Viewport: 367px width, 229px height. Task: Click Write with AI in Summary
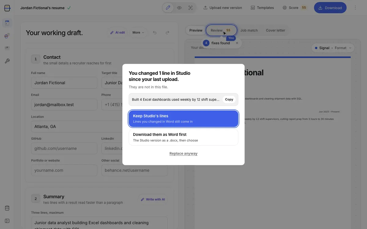(153, 199)
